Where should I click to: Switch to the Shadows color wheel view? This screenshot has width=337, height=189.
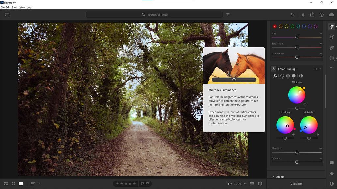(x=282, y=76)
